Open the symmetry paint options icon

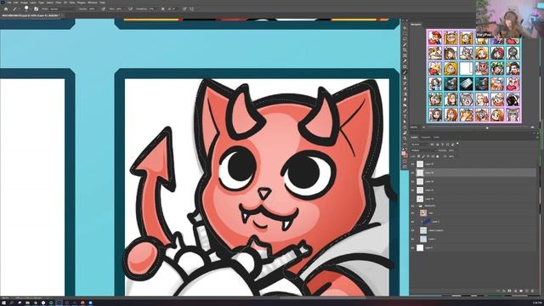(191, 8)
